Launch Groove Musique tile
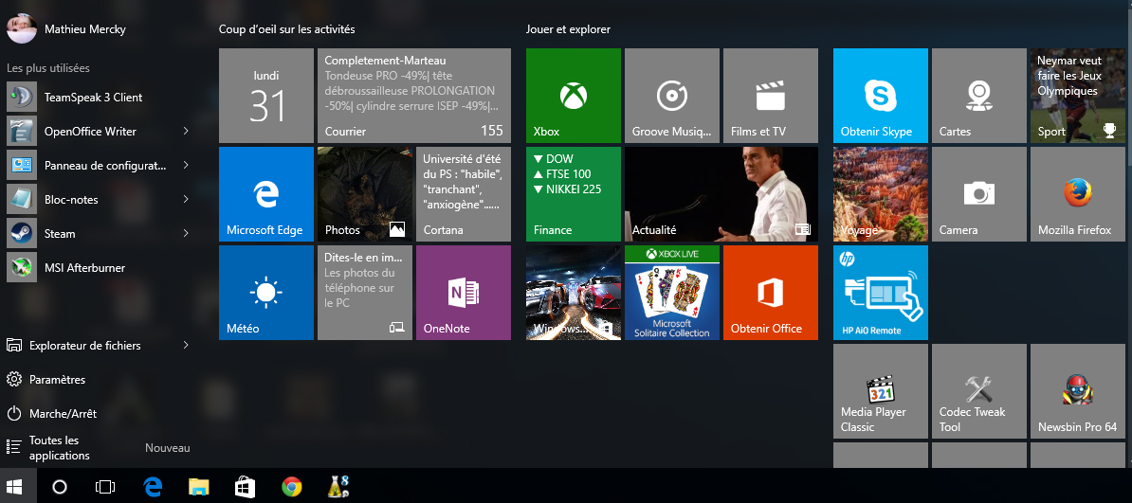Screen dimensions: 1132x503 (x=671, y=96)
